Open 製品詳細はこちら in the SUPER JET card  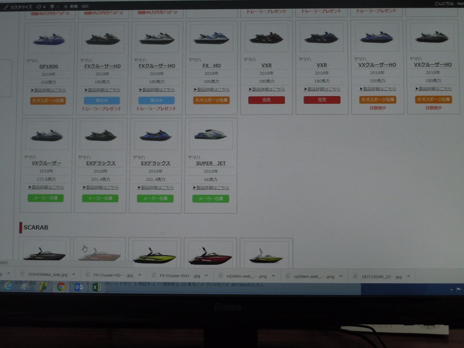point(211,187)
